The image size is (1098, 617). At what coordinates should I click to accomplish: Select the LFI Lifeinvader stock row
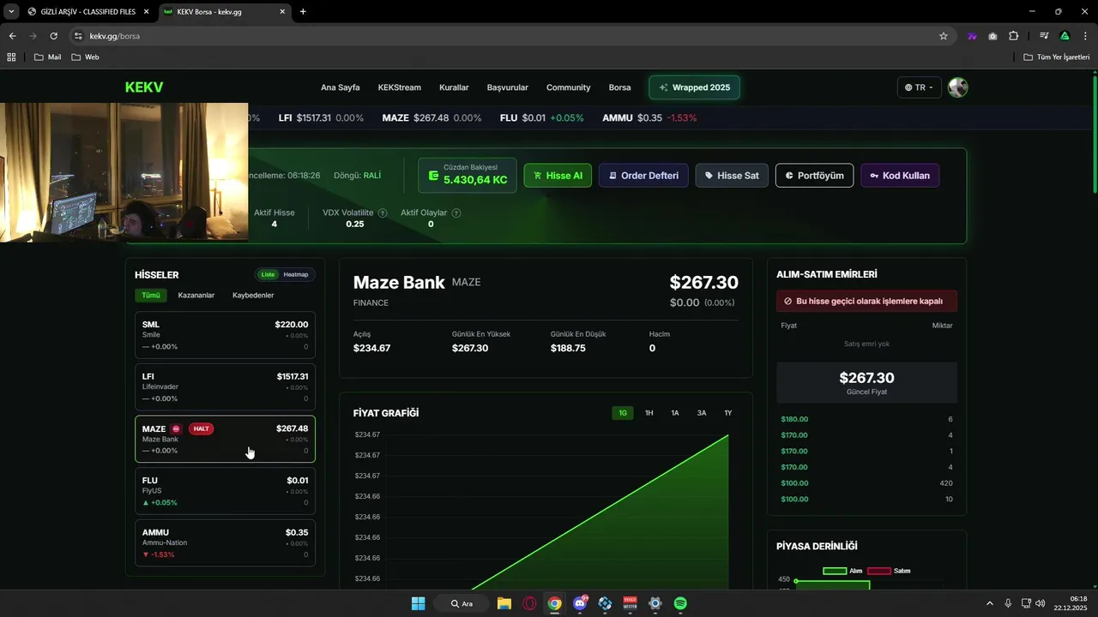click(x=225, y=386)
